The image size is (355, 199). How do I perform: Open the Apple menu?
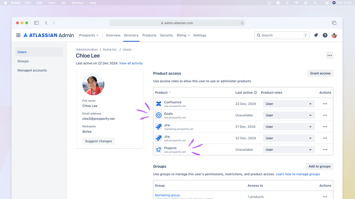pyautogui.click(x=5, y=3)
